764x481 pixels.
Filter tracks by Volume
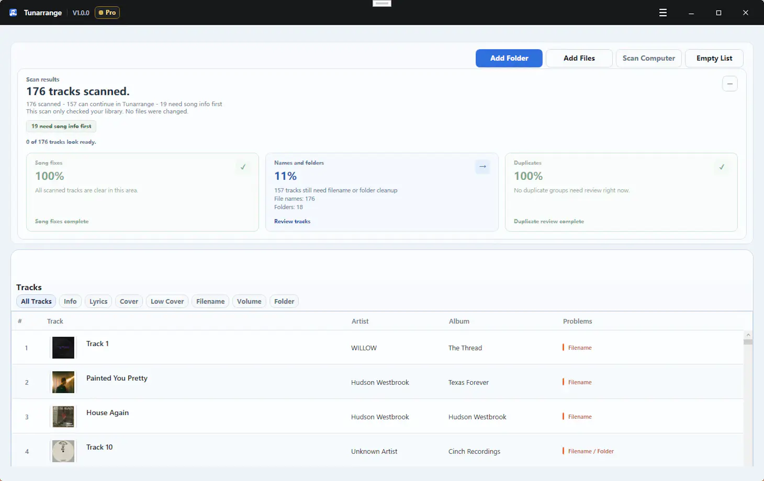click(249, 301)
